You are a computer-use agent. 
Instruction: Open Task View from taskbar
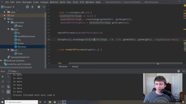(x=45, y=102)
